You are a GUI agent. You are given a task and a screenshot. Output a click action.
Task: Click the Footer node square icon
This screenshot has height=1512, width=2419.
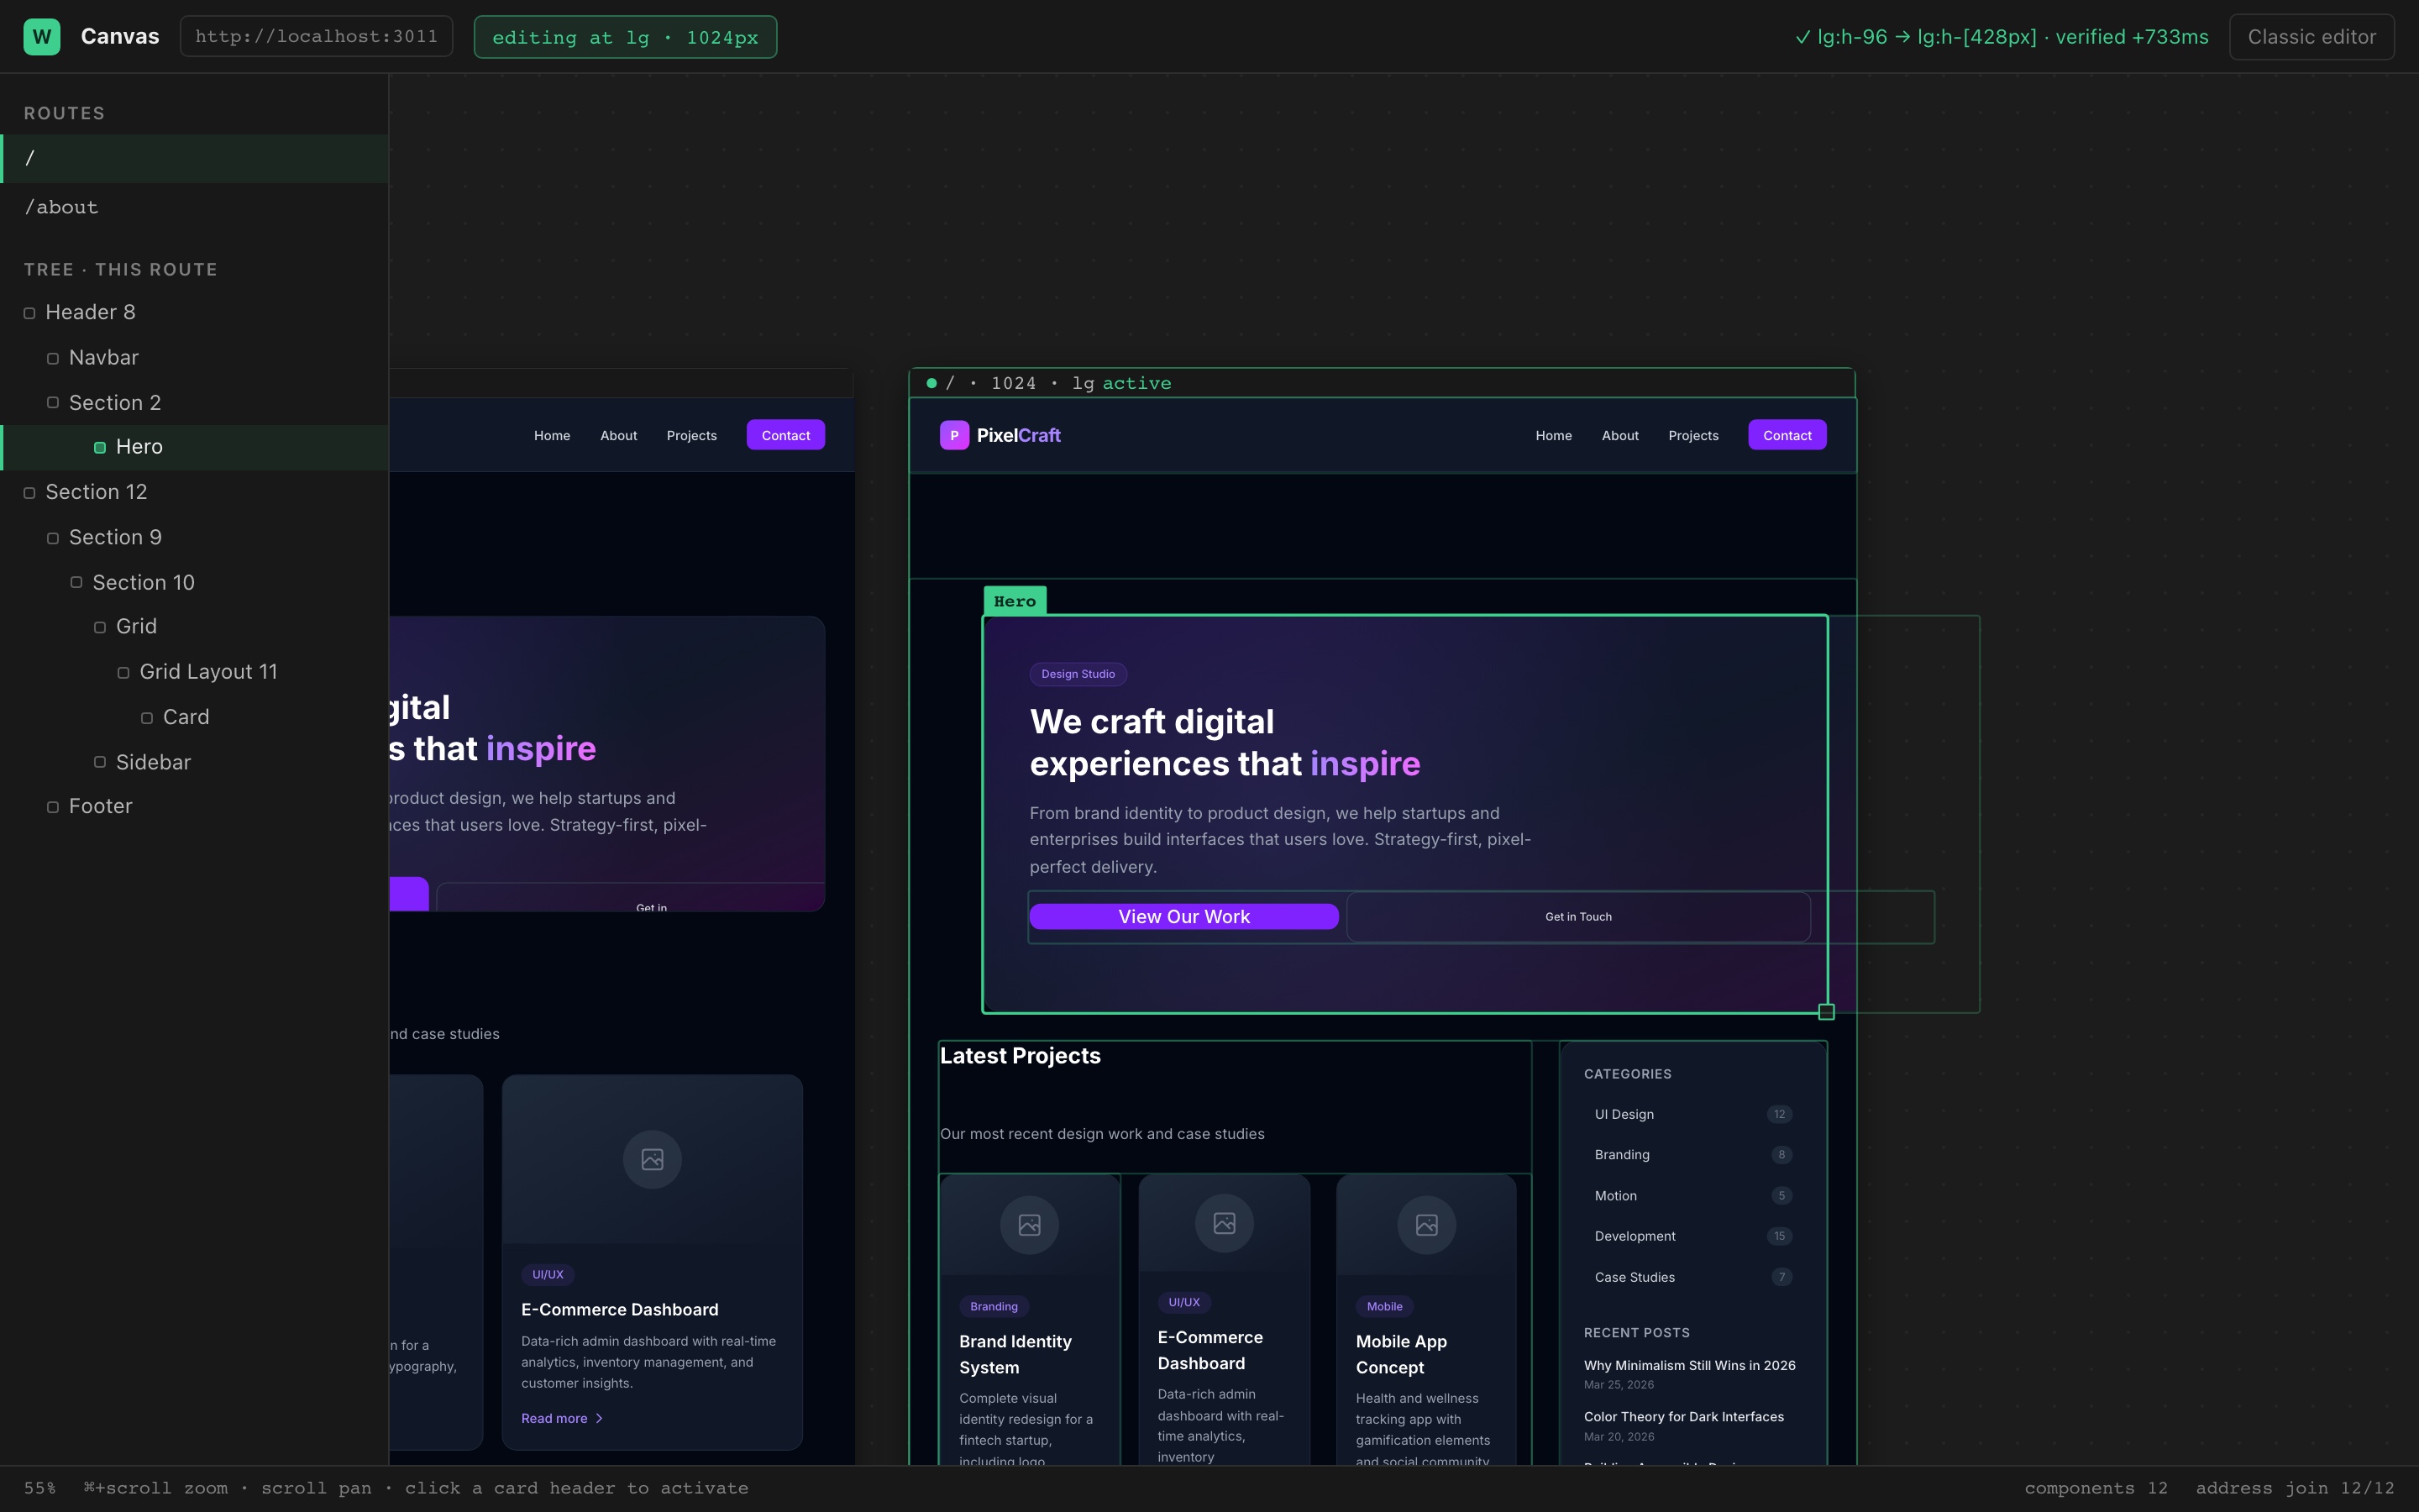(53, 807)
